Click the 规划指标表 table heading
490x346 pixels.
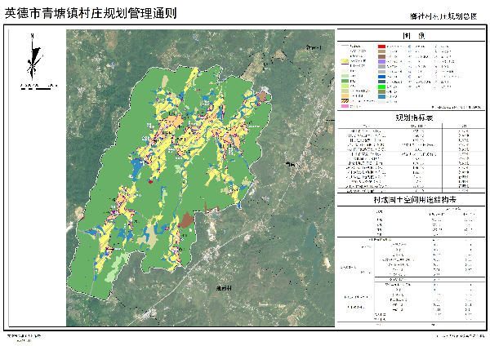pyautogui.click(x=414, y=118)
